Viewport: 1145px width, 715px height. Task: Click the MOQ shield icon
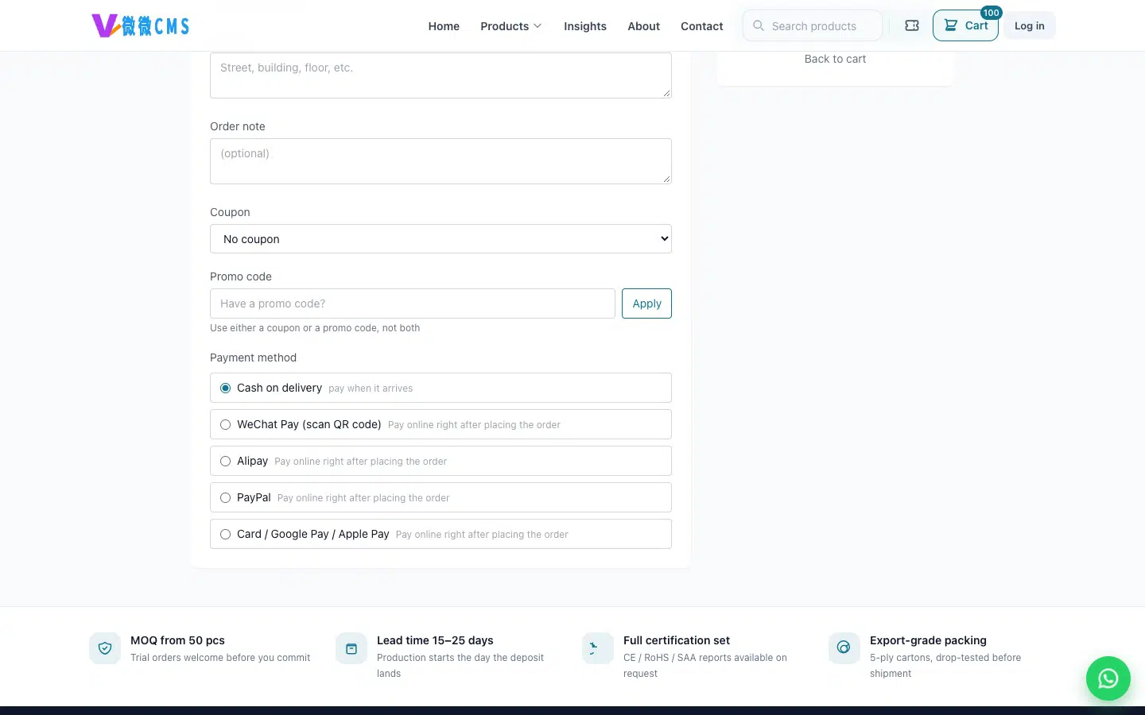click(x=105, y=648)
